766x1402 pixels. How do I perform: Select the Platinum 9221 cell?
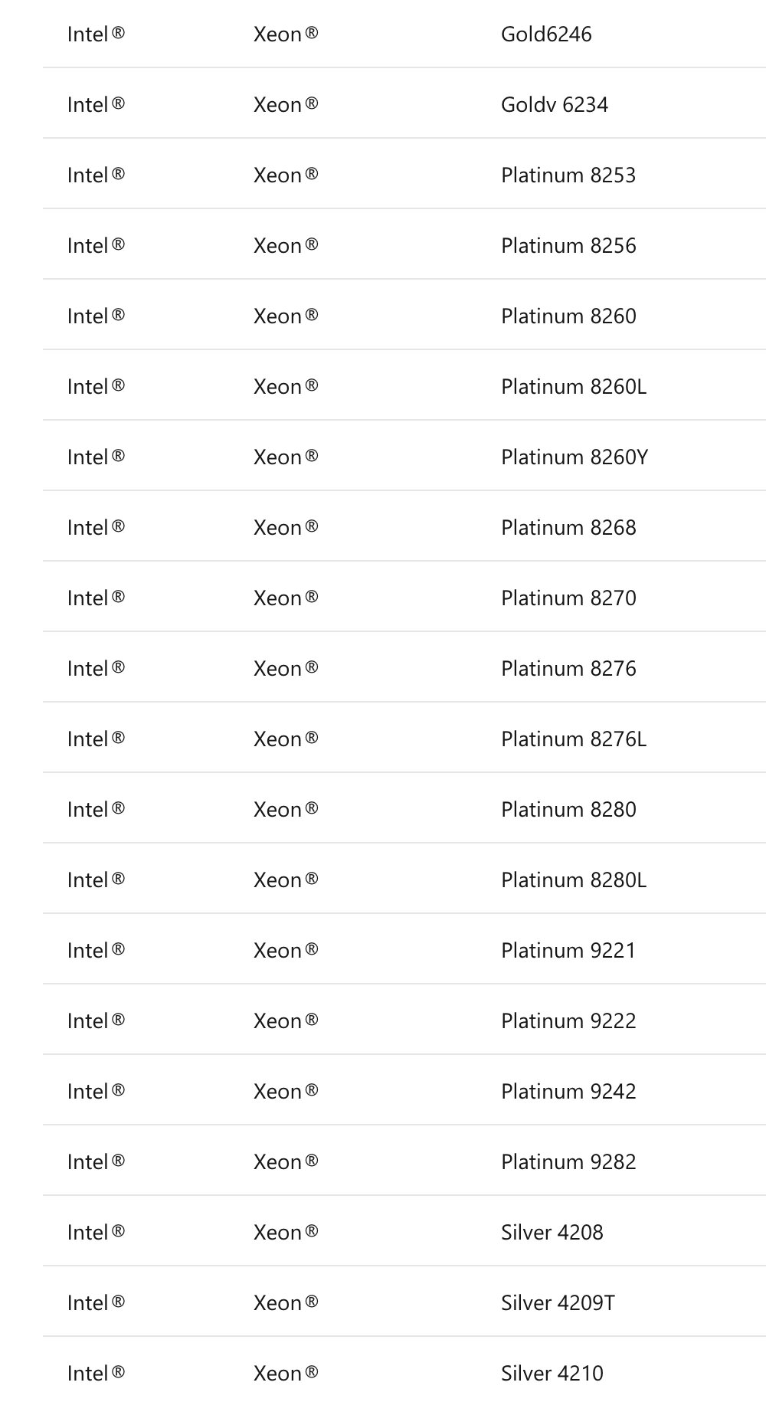[x=568, y=951]
